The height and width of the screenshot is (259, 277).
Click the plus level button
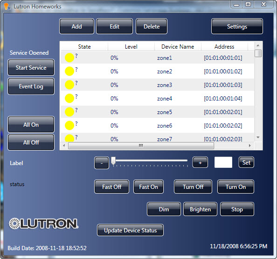point(200,162)
